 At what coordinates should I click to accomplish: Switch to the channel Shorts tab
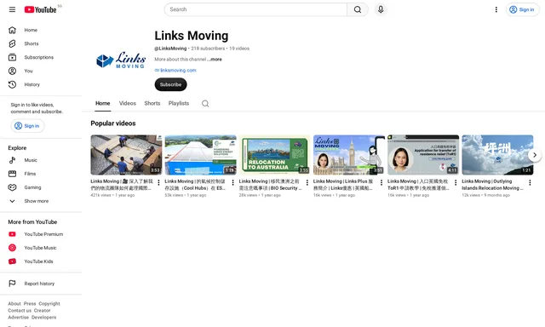coord(152,104)
